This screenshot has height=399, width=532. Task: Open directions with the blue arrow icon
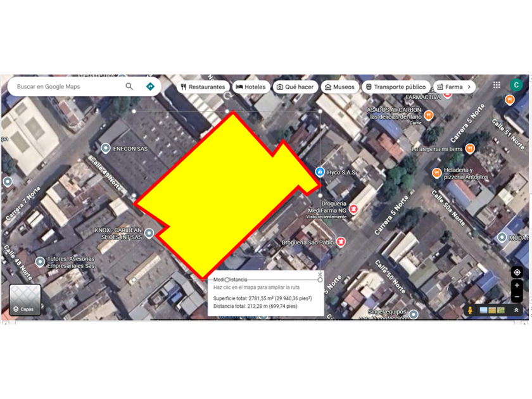[x=150, y=87]
